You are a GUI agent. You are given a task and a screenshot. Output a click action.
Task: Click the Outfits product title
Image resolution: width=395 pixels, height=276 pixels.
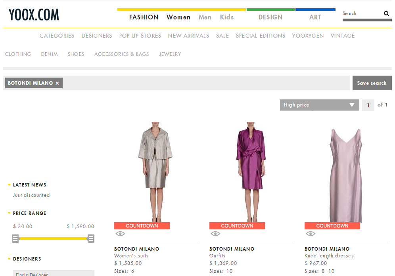pos(217,256)
